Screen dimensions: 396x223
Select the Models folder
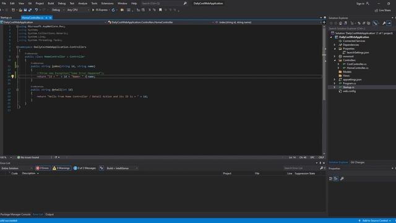click(x=347, y=72)
